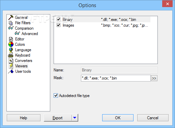Disable Autodetect file type

[56, 96]
